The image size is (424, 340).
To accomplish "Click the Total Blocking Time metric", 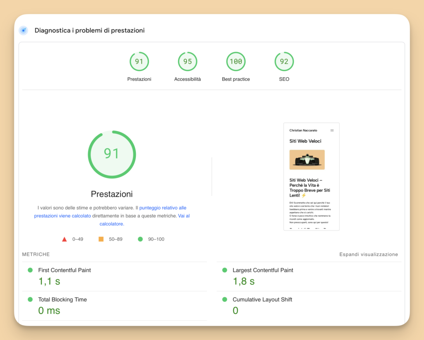I will (x=62, y=300).
